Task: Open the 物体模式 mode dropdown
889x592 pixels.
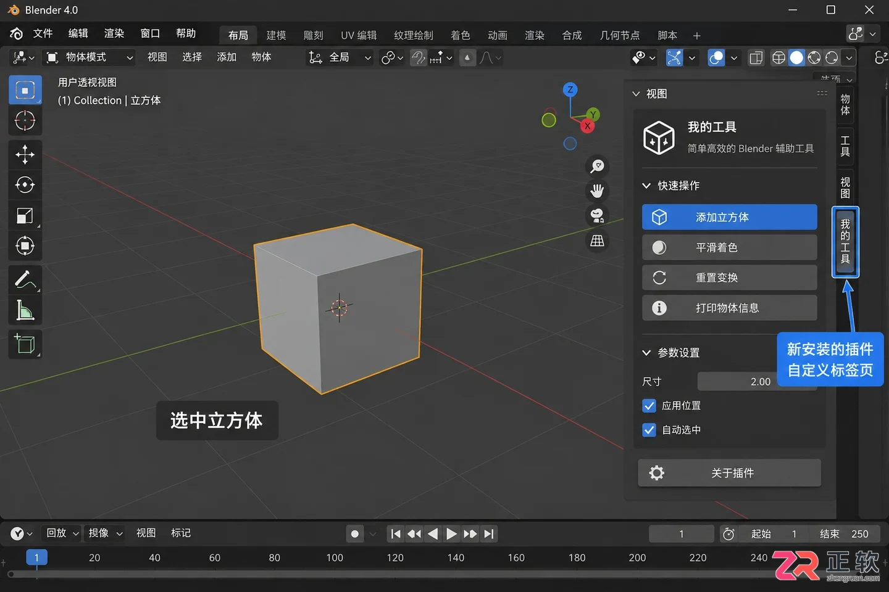Action: tap(90, 57)
